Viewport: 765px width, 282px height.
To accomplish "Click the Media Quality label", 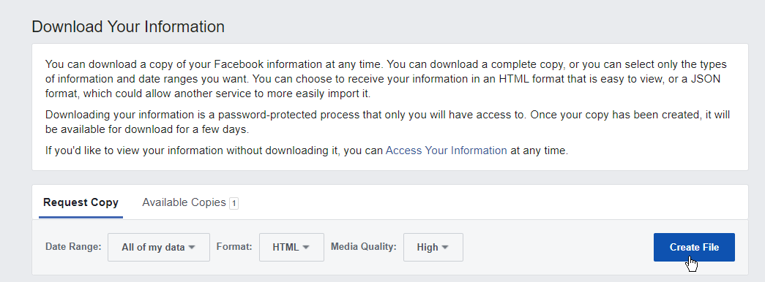I will coord(364,246).
